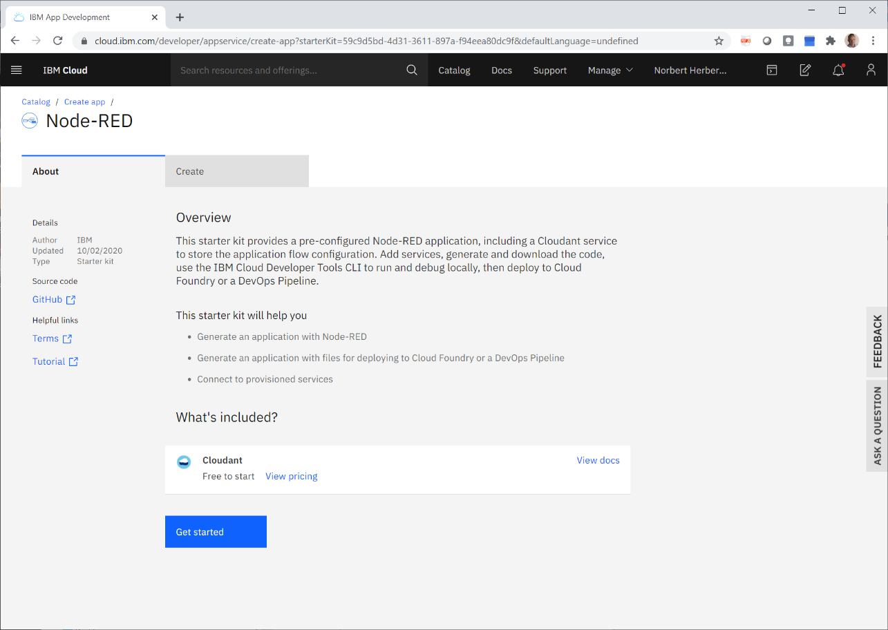The width and height of the screenshot is (888, 630).
Task: Switch to the Create tab
Action: (x=237, y=171)
